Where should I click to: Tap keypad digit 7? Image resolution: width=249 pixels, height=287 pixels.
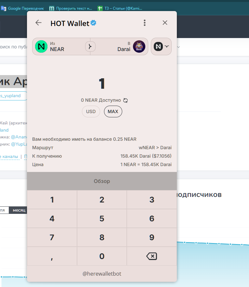tap(52, 237)
